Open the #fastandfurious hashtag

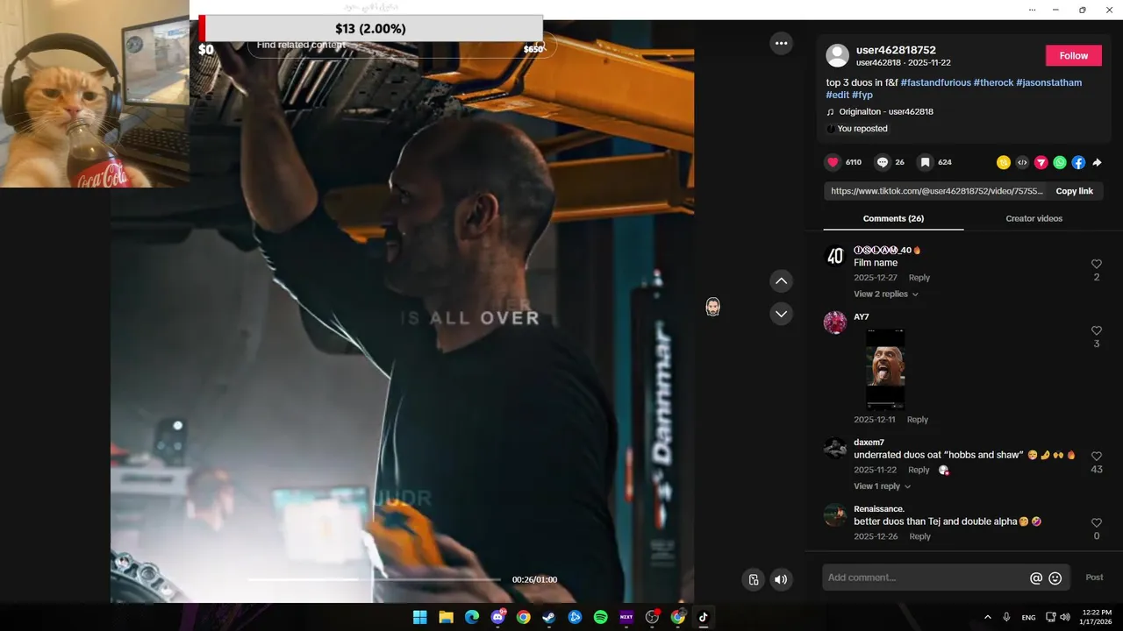pyautogui.click(x=935, y=82)
